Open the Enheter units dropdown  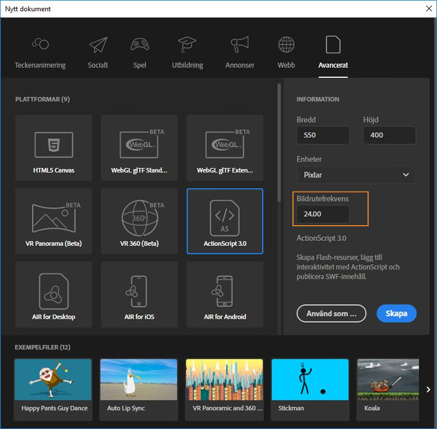point(356,175)
